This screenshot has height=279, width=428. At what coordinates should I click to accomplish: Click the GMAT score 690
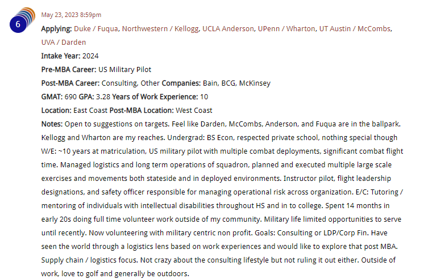click(70, 97)
